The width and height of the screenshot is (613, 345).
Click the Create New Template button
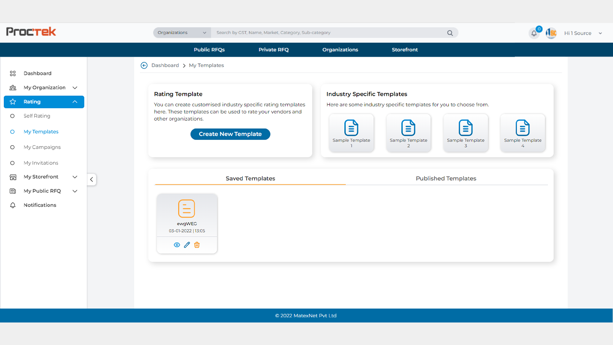tap(230, 134)
